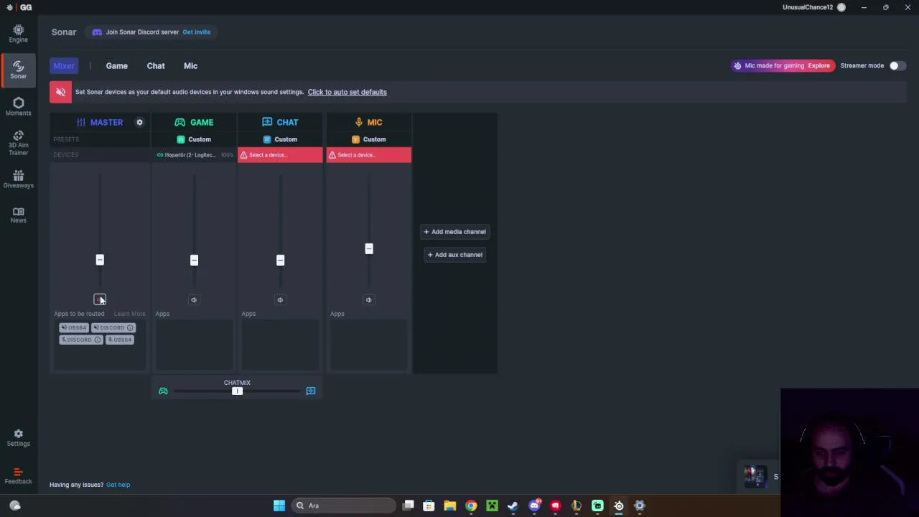Image resolution: width=919 pixels, height=517 pixels.
Task: Click the CHAT channel header
Action: tap(280, 122)
